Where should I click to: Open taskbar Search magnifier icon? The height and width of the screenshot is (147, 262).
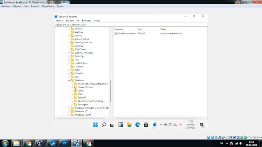pyautogui.click(x=104, y=125)
